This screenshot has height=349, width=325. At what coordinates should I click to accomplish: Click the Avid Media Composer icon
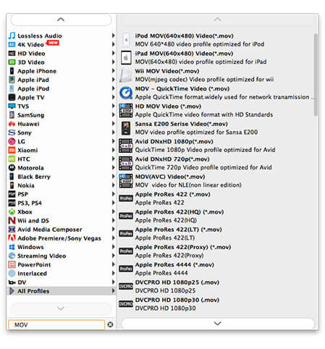[12, 230]
